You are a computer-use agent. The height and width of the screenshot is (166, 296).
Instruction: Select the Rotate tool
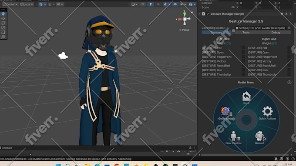click(3, 23)
